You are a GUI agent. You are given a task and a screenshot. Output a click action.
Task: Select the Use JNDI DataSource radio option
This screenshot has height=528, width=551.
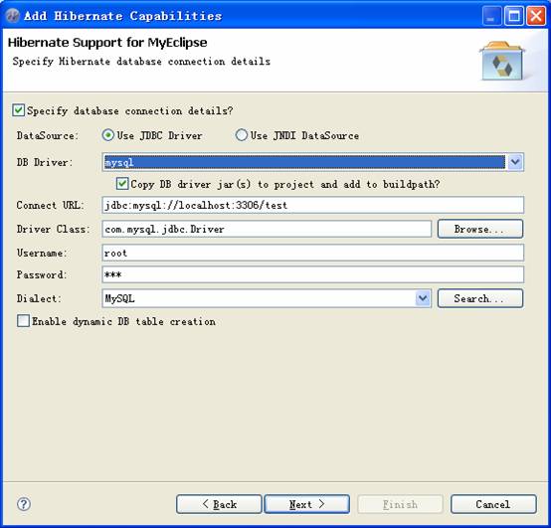point(242,135)
